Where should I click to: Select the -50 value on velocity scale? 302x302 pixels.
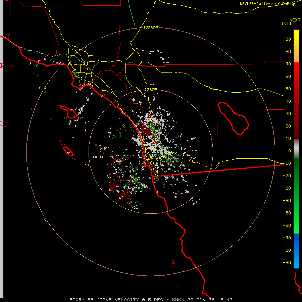(x=287, y=213)
